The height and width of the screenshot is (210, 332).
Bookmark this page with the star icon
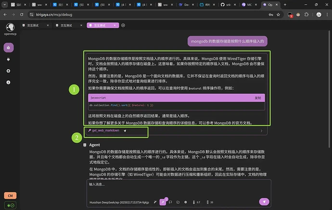(x=278, y=15)
